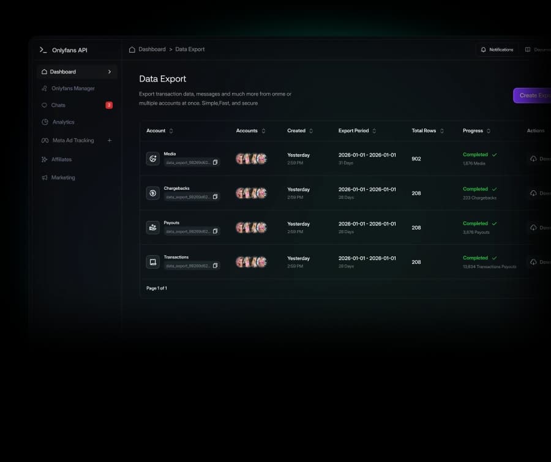Click account avatars in Chargebacks row
The width and height of the screenshot is (551, 462).
tap(251, 193)
